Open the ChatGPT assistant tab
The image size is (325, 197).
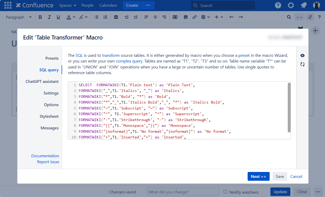click(42, 82)
